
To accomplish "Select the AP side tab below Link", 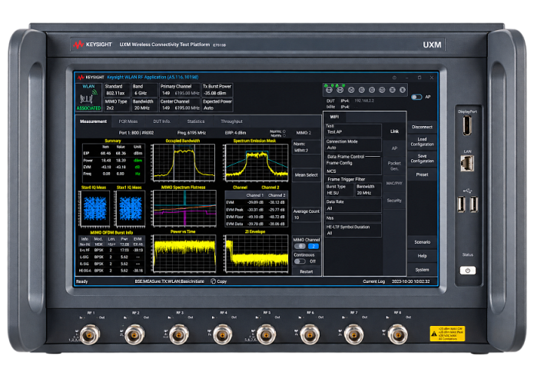I will (394, 148).
